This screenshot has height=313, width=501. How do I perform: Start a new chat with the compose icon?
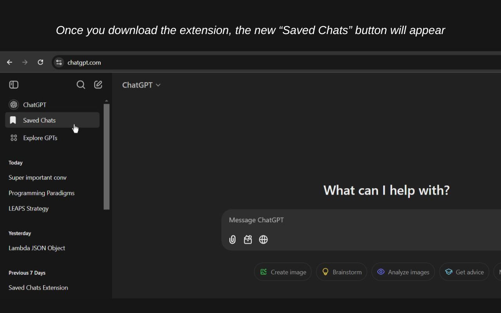point(98,84)
